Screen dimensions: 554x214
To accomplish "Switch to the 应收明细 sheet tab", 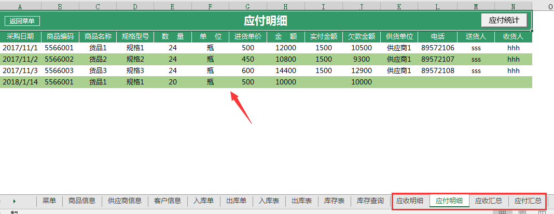I will pos(410,201).
